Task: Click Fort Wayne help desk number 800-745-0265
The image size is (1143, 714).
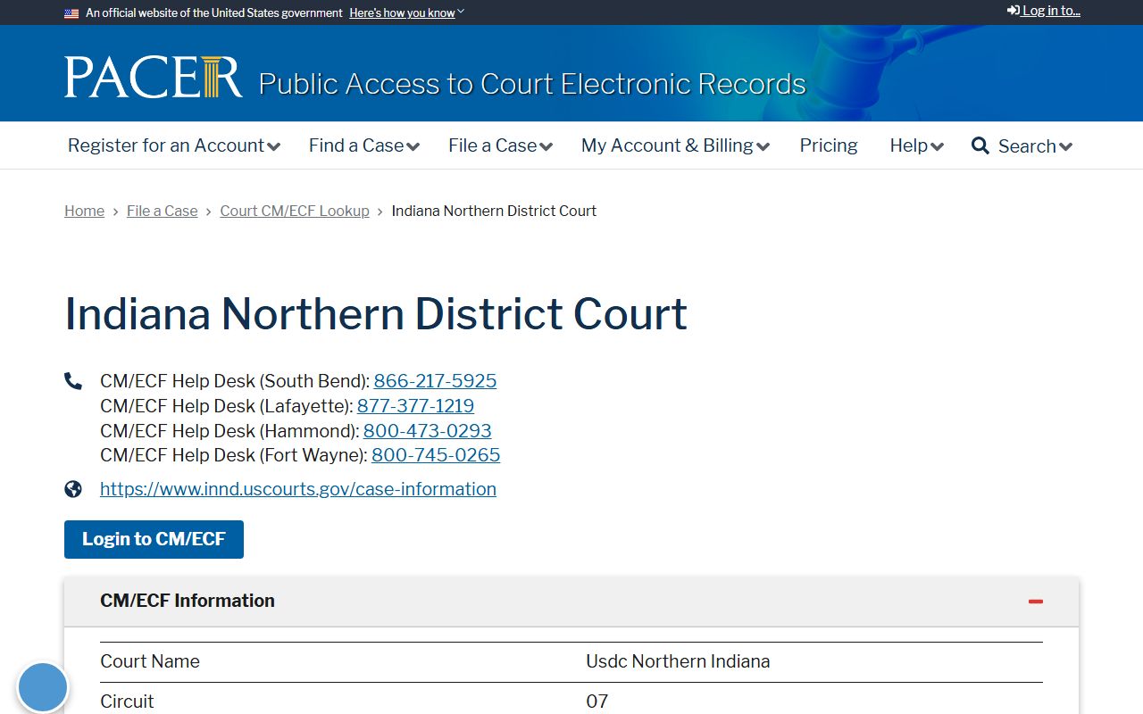Action: point(436,455)
